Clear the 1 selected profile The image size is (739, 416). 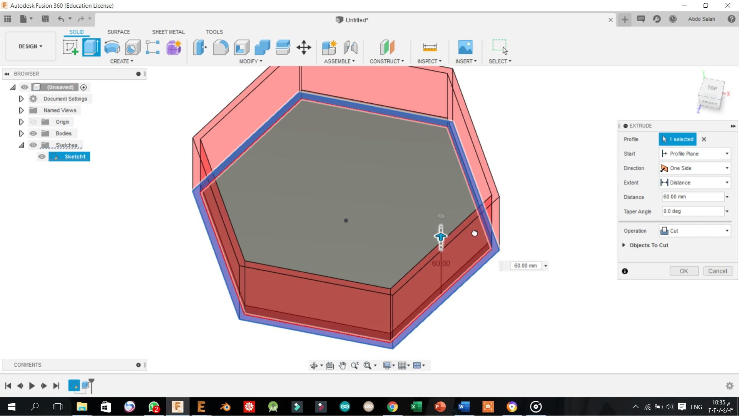pos(704,139)
